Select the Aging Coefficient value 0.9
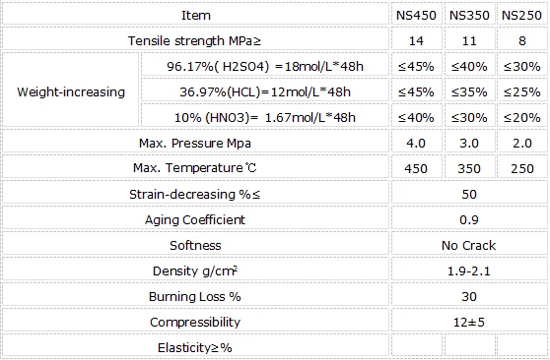Screen dimensions: 550x360 pyautogui.click(x=469, y=219)
